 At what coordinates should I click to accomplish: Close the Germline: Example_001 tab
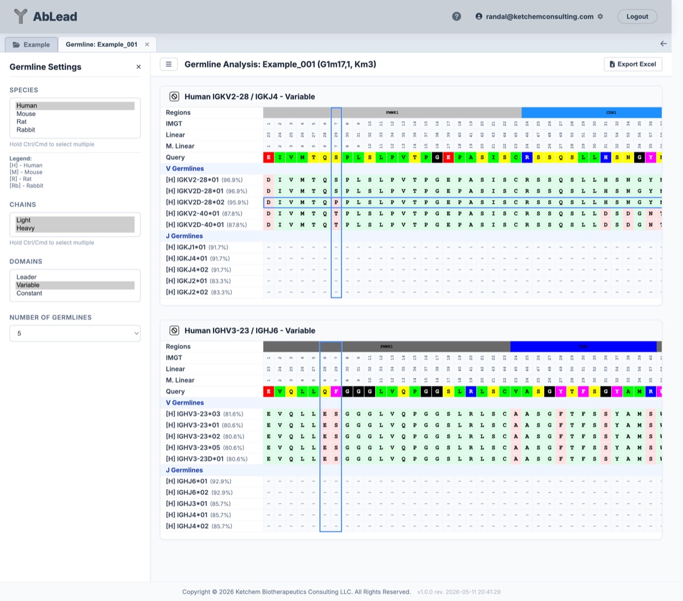coord(147,44)
